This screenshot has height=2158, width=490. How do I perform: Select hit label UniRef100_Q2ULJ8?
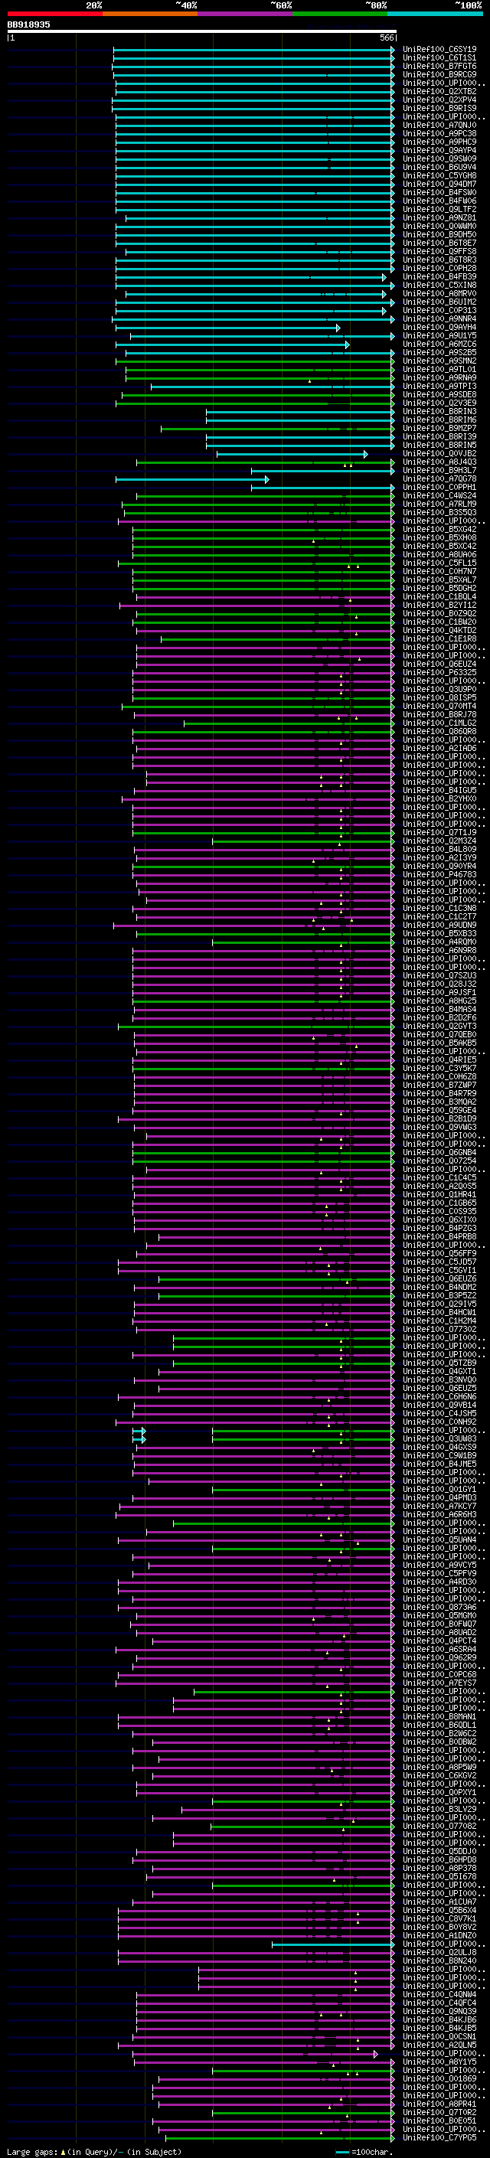pyautogui.click(x=439, y=1953)
